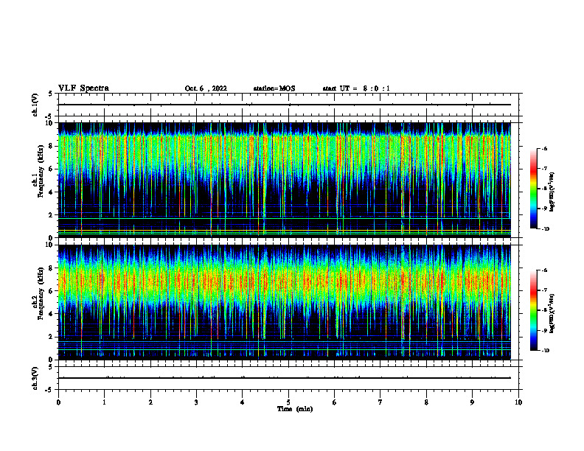Click the "-10" label on ch.1 color scale
Image resolution: width=584 pixels, height=451 pixels.
pyautogui.click(x=545, y=229)
